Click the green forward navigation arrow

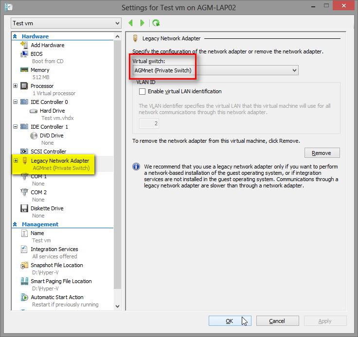(142, 23)
